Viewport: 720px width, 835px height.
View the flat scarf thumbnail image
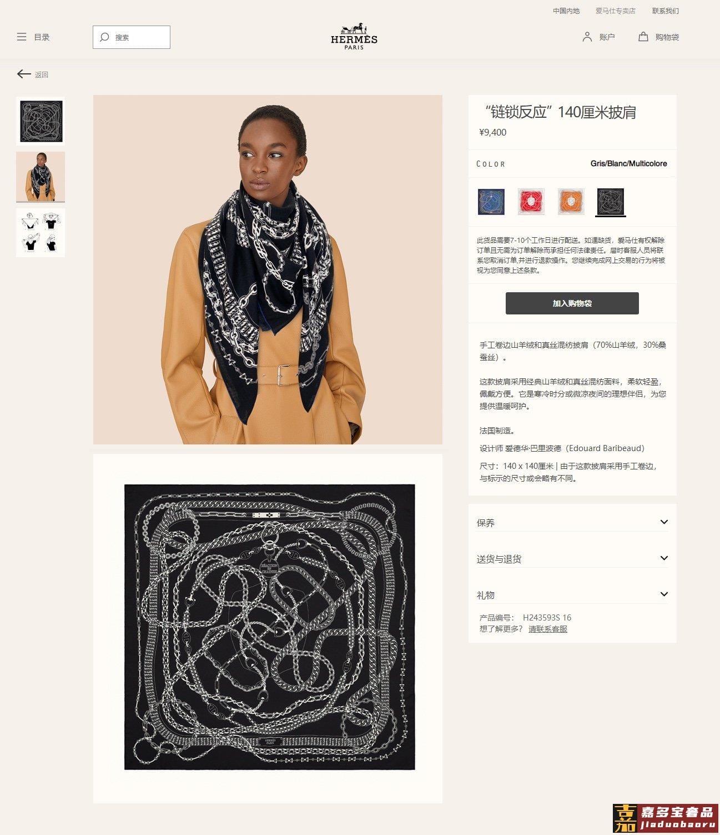coord(41,121)
